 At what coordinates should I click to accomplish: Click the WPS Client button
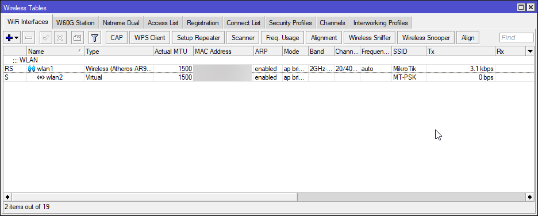[x=149, y=38]
